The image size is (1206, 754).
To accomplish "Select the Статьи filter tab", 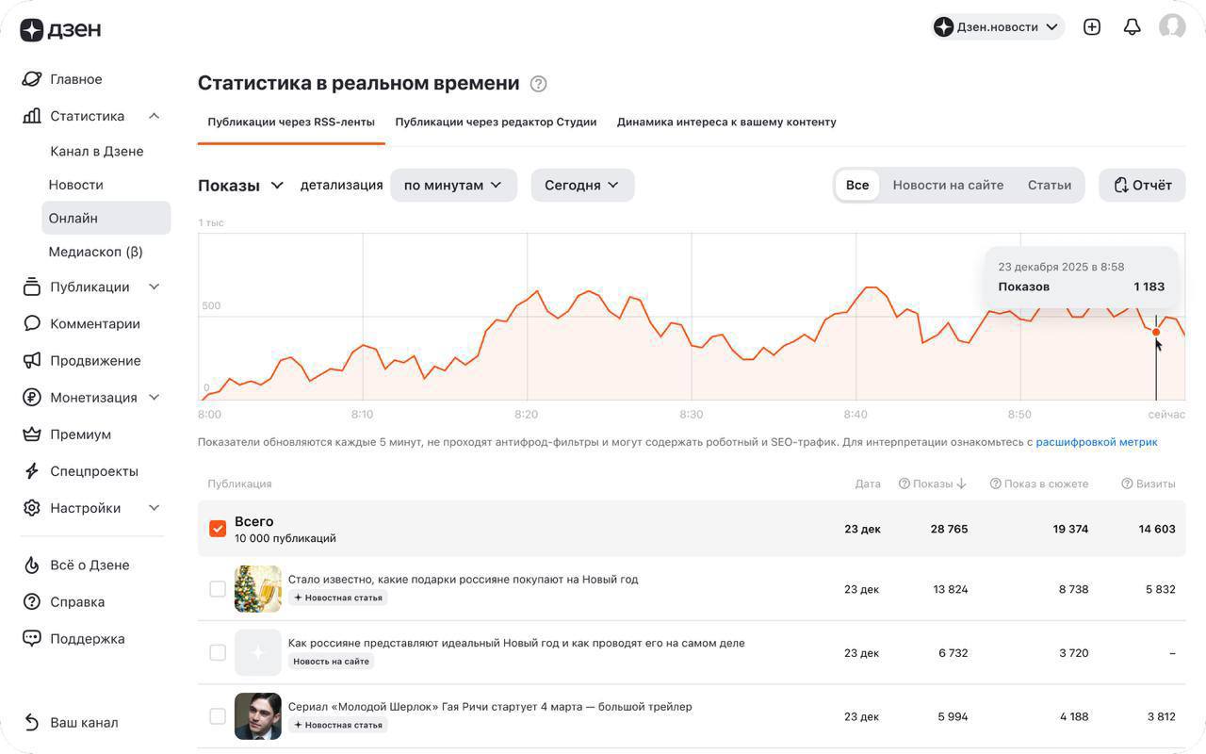I will (x=1050, y=184).
